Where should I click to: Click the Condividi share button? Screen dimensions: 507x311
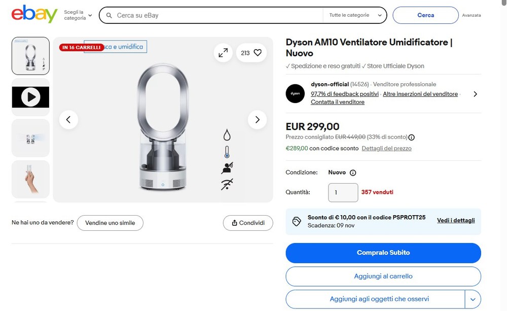pos(248,223)
